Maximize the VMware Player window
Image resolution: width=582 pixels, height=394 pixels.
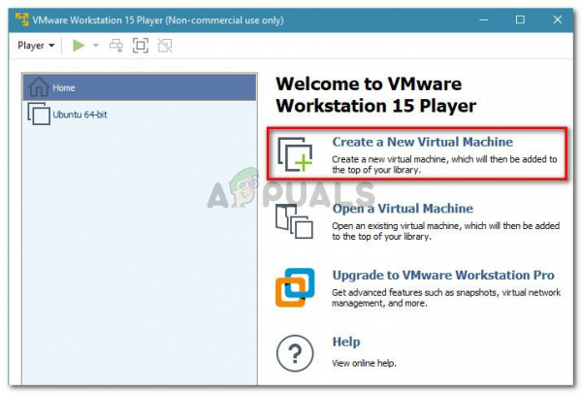click(x=520, y=19)
